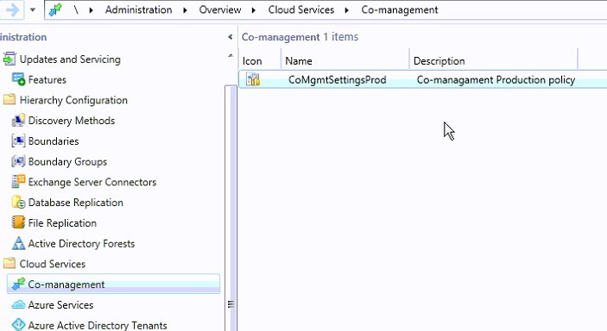The height and width of the screenshot is (331, 607).
Task: Expand the arrow after Overview breadcrumb
Action: point(254,10)
